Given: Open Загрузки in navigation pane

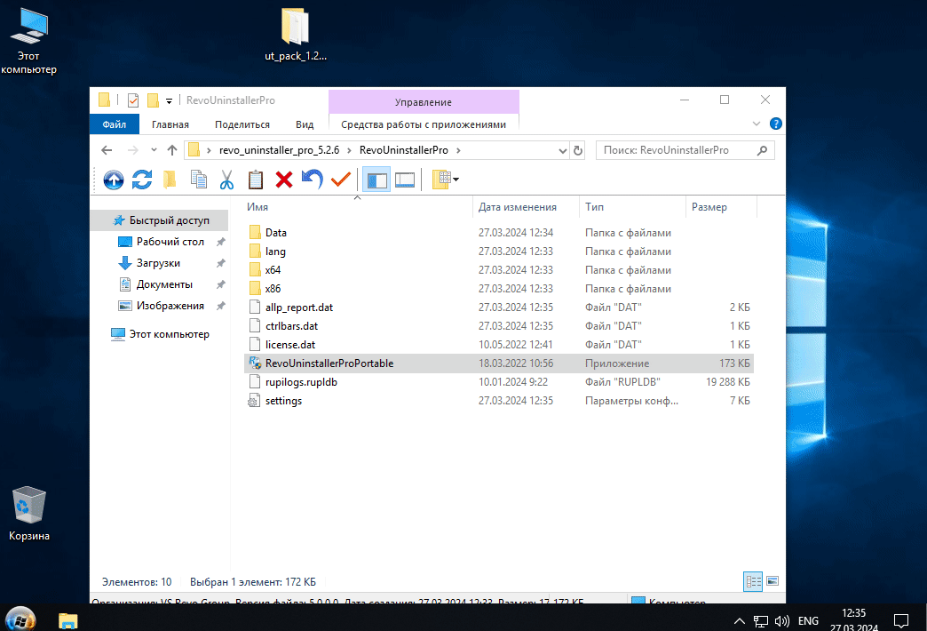Looking at the screenshot, I should [x=160, y=263].
